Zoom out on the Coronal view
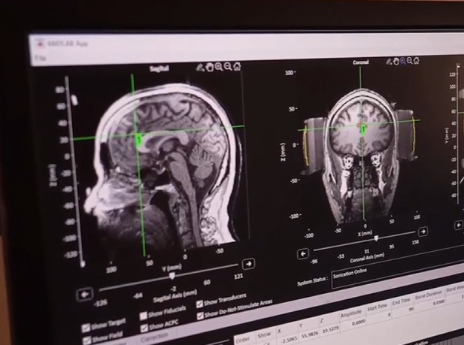 [410, 61]
